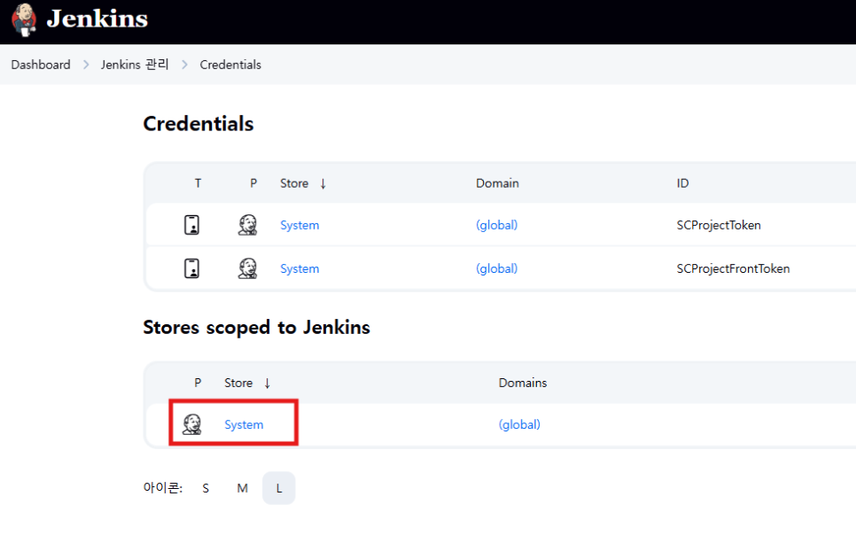856x543 pixels.
Task: Open (global) domain in Stores scoped table
Action: pos(519,424)
